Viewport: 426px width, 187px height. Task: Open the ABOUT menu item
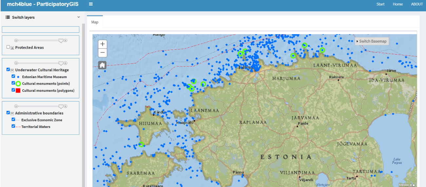(x=417, y=4)
